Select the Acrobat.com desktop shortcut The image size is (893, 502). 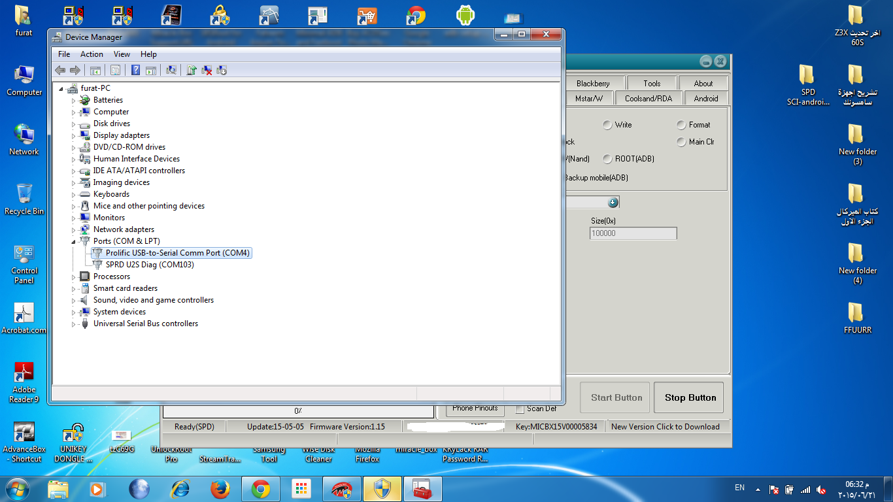tap(24, 318)
